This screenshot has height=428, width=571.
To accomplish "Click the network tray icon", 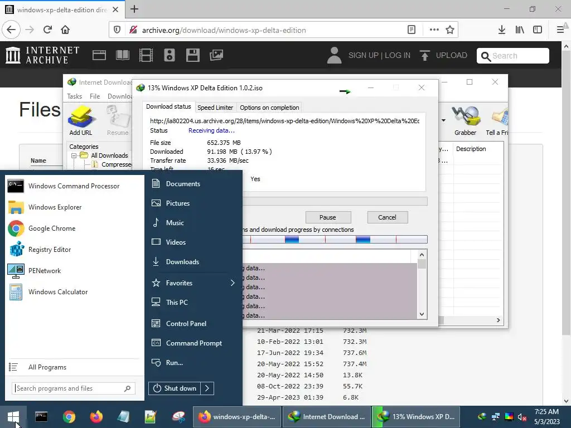I will tap(496, 417).
